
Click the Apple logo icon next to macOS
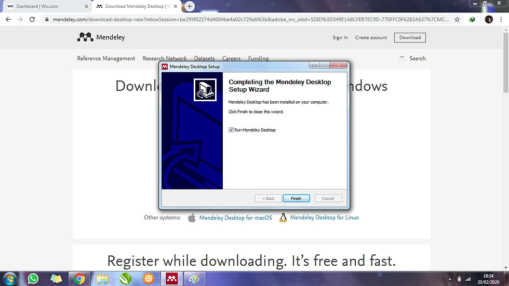tap(192, 217)
